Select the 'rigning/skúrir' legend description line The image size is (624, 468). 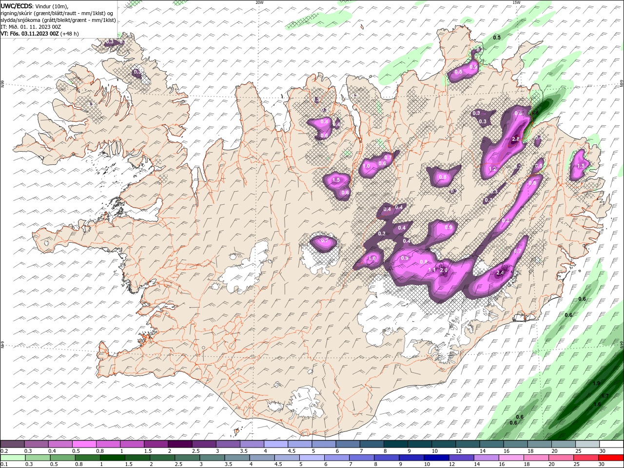[58, 13]
